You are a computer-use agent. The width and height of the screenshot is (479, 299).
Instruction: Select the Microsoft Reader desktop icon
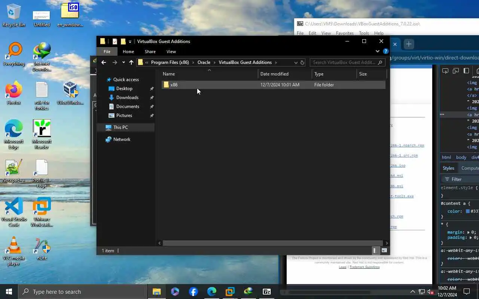(42, 135)
